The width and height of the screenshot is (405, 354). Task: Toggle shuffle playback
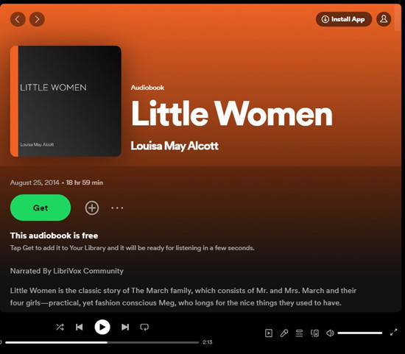(x=60, y=328)
